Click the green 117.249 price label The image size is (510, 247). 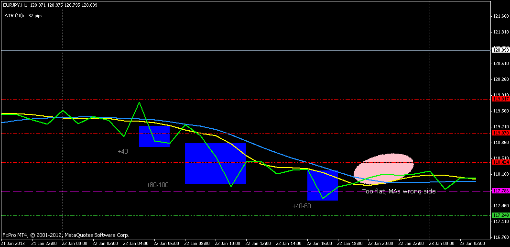[x=500, y=215]
